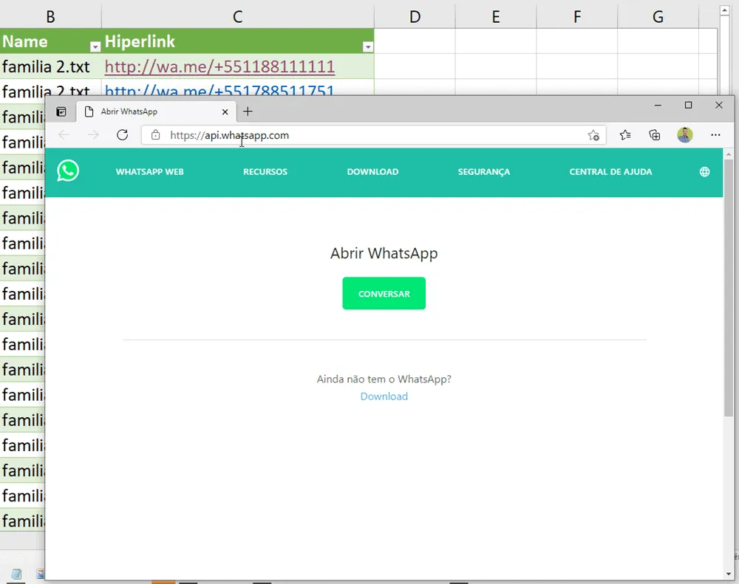The width and height of the screenshot is (739, 584).
Task: Click the forward navigation arrow
Action: [x=93, y=135]
